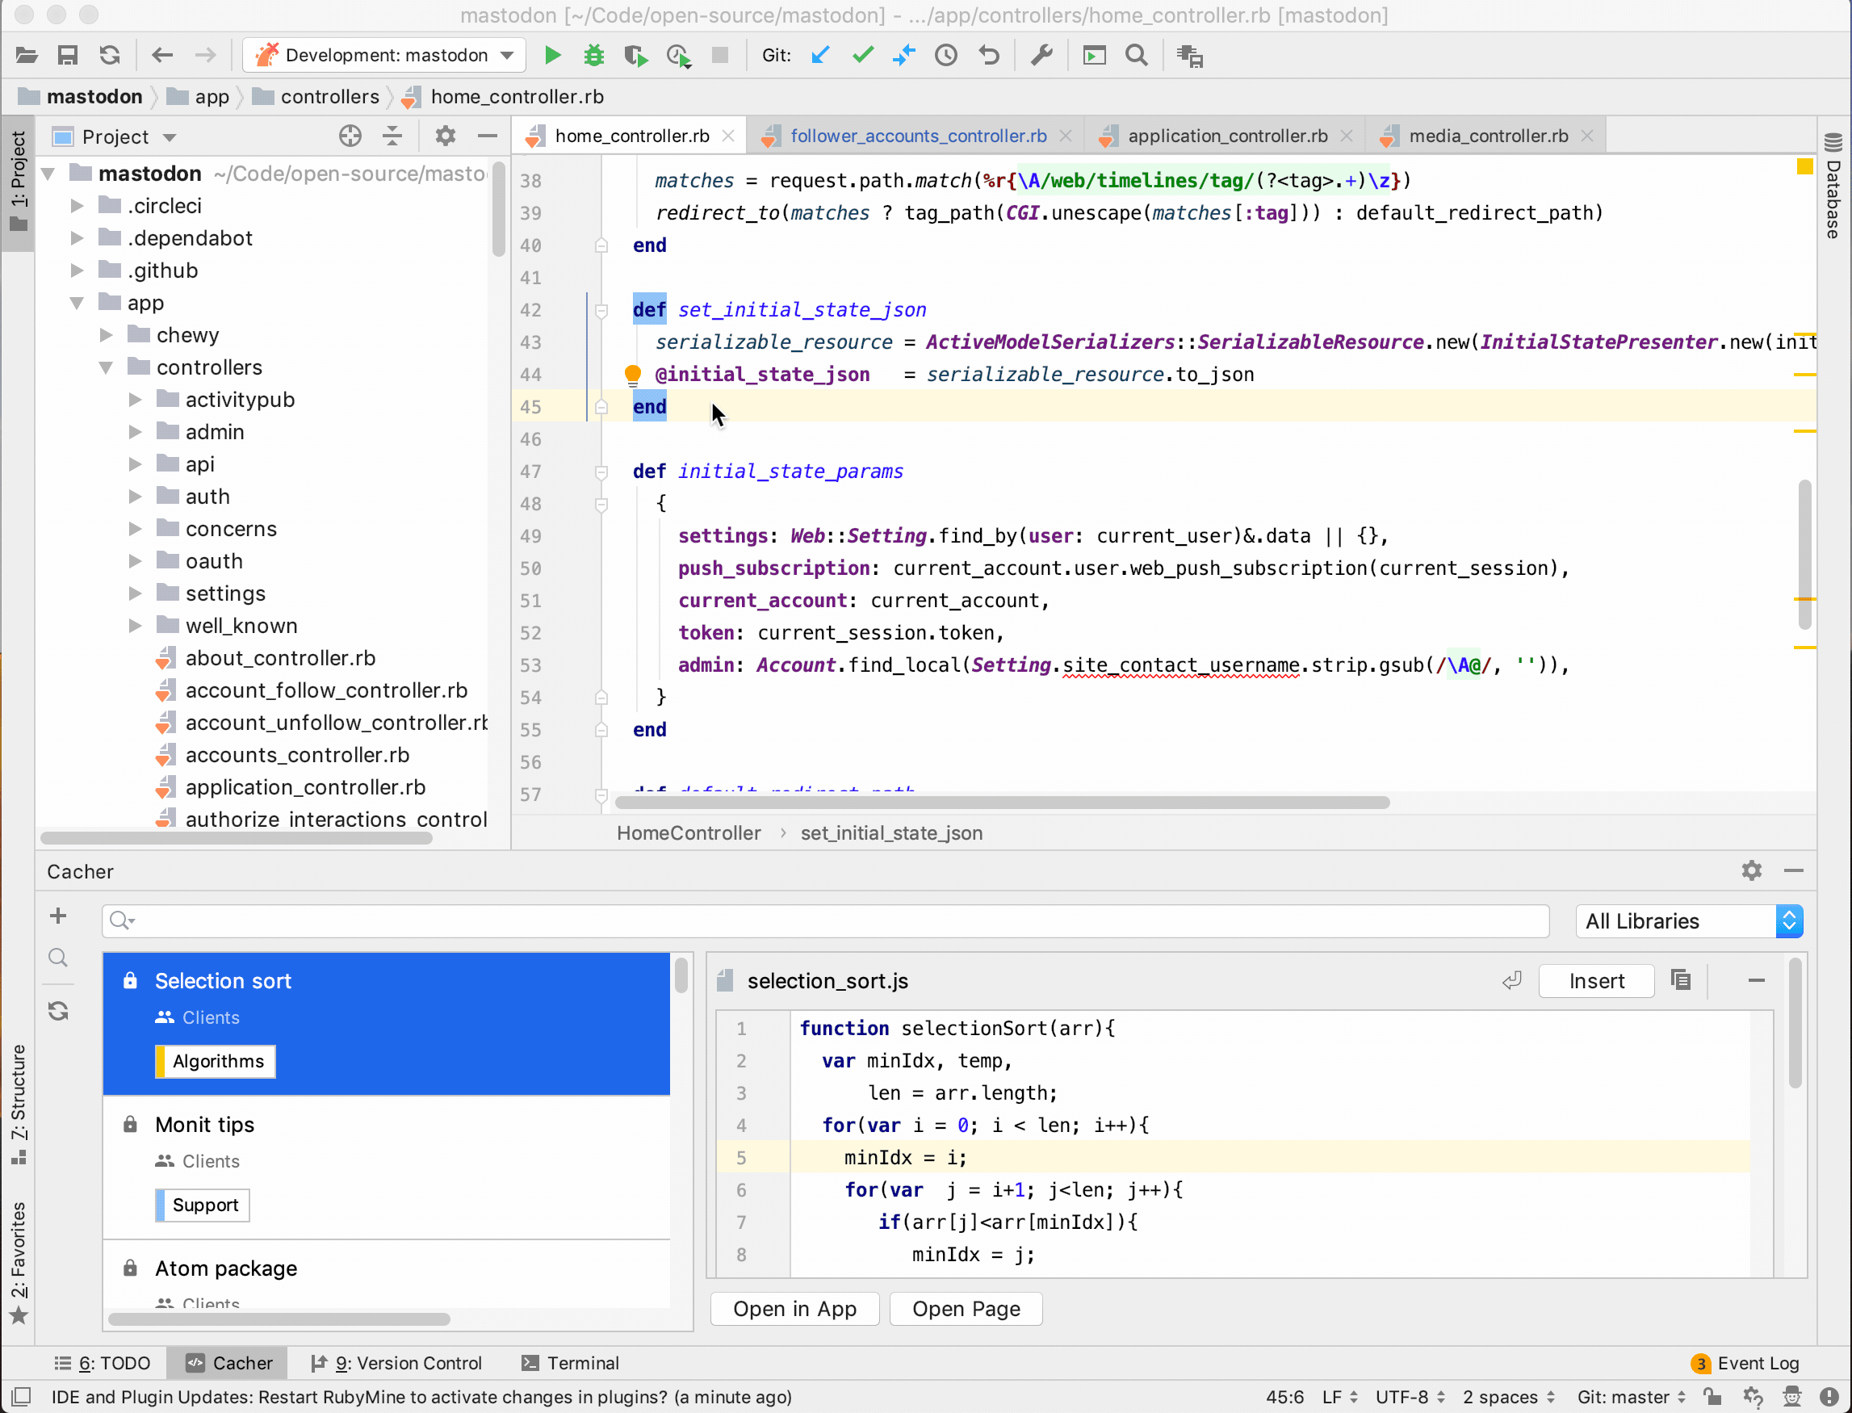
Task: Click Cacher add snippet plus icon
Action: [58, 916]
